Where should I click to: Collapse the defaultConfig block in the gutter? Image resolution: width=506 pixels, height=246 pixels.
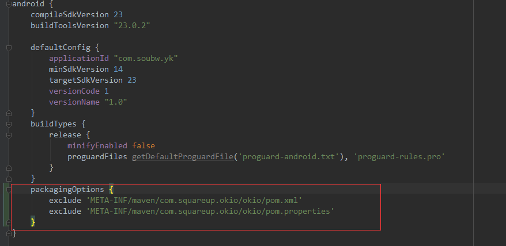click(x=9, y=48)
